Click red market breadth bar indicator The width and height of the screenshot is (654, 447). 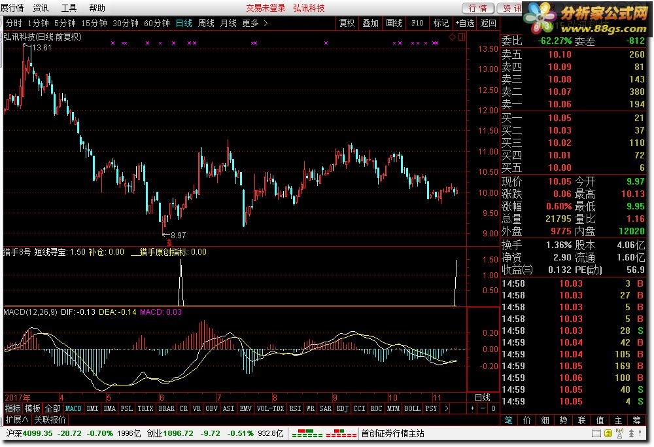coord(341,434)
